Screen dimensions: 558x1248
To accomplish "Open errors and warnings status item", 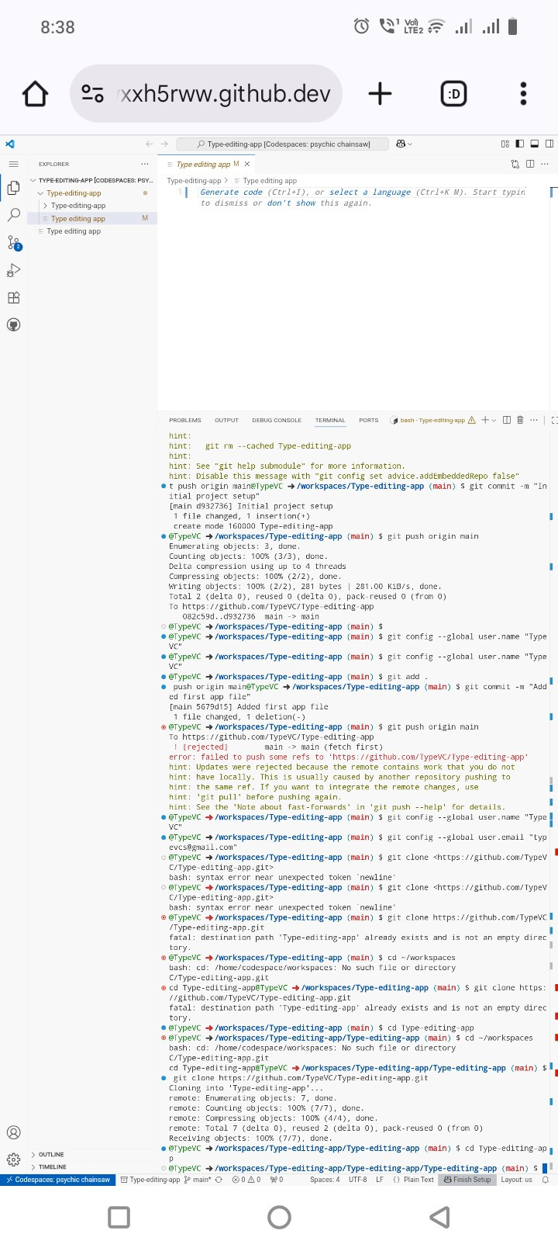I will click(246, 1180).
